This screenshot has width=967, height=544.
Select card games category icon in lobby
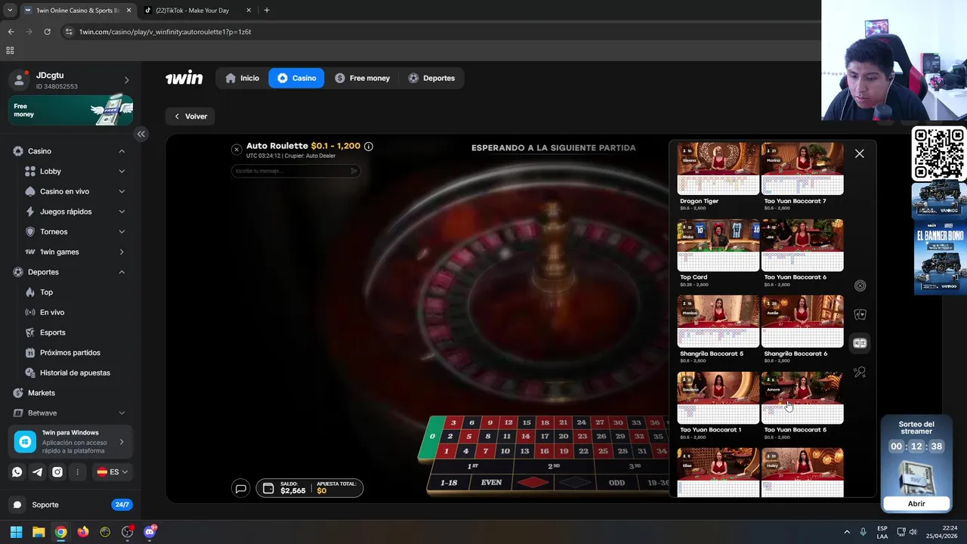(x=860, y=314)
